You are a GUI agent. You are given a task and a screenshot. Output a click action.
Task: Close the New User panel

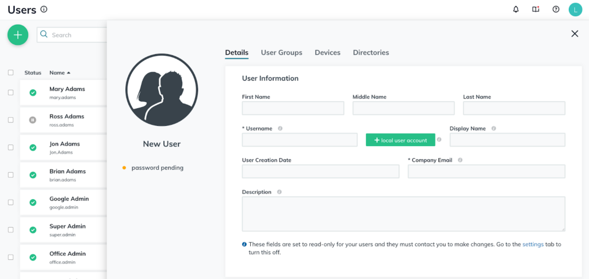coord(574,34)
